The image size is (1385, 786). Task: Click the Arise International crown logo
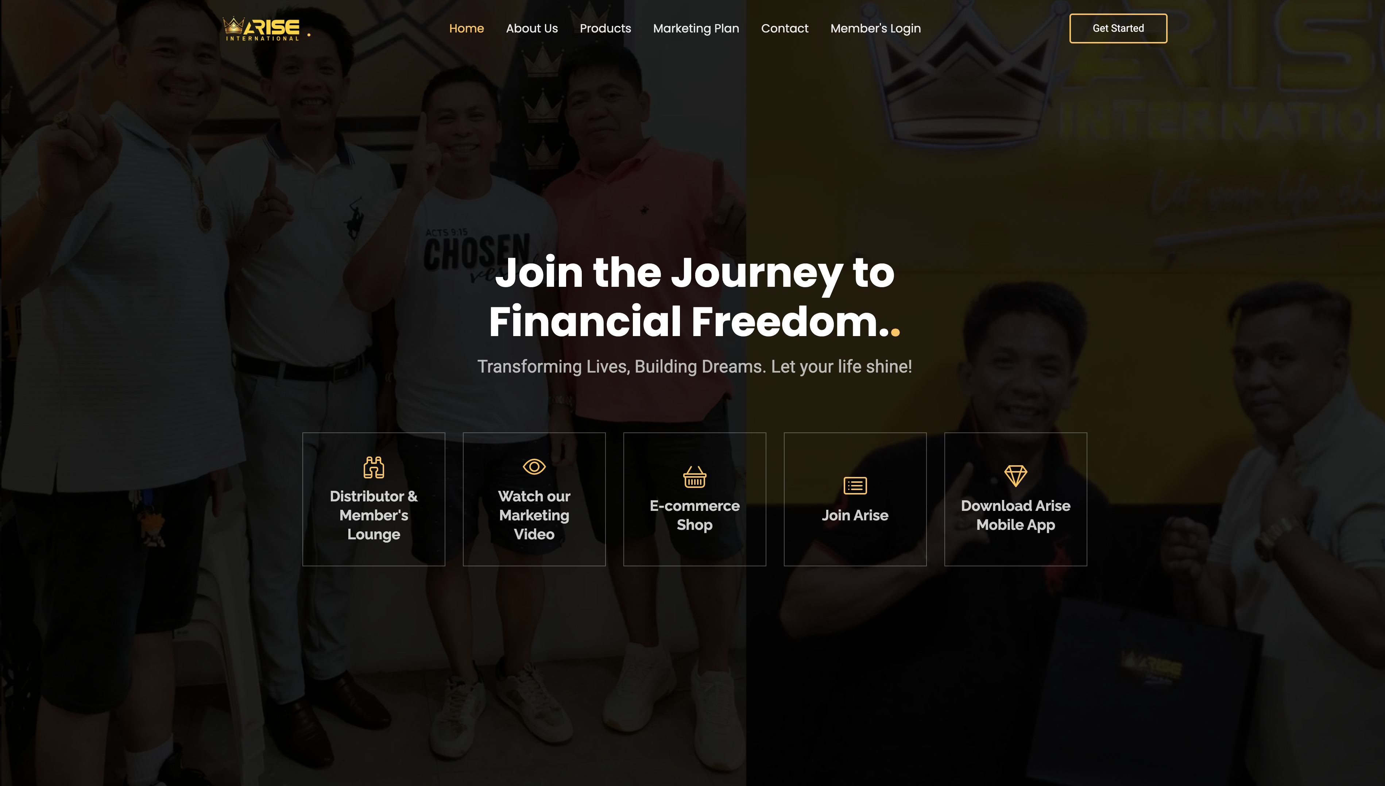[x=262, y=28]
